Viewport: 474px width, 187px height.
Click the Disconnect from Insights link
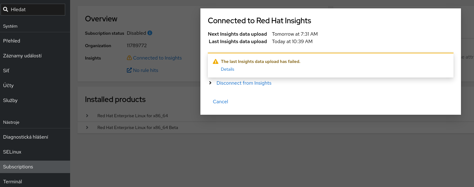coord(244,83)
